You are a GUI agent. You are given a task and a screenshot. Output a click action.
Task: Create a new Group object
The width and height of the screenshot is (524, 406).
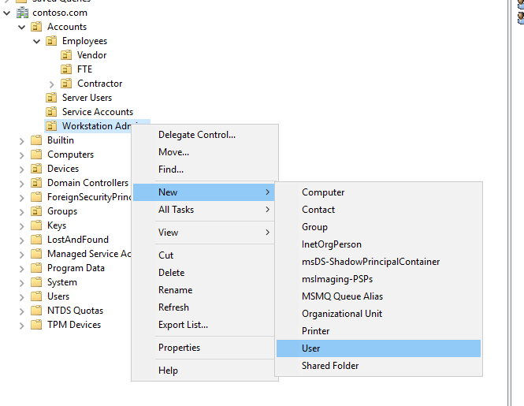(x=379, y=227)
